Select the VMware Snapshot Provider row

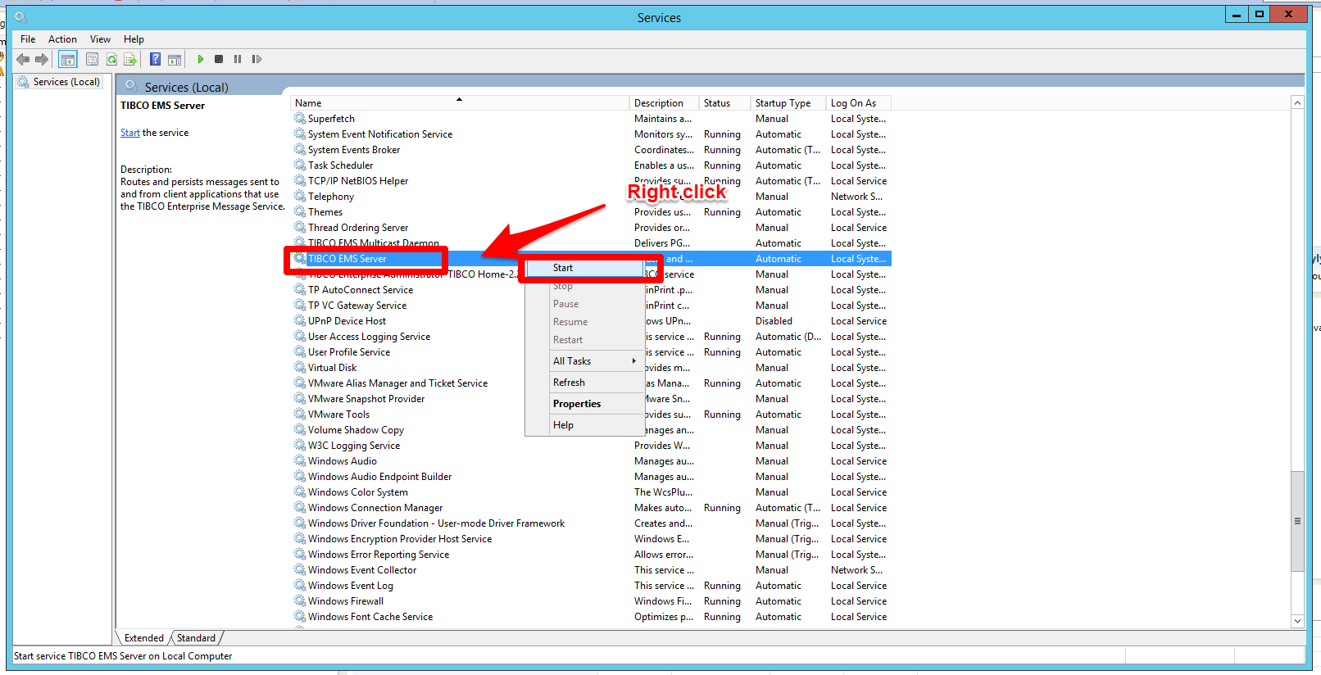tap(591, 399)
